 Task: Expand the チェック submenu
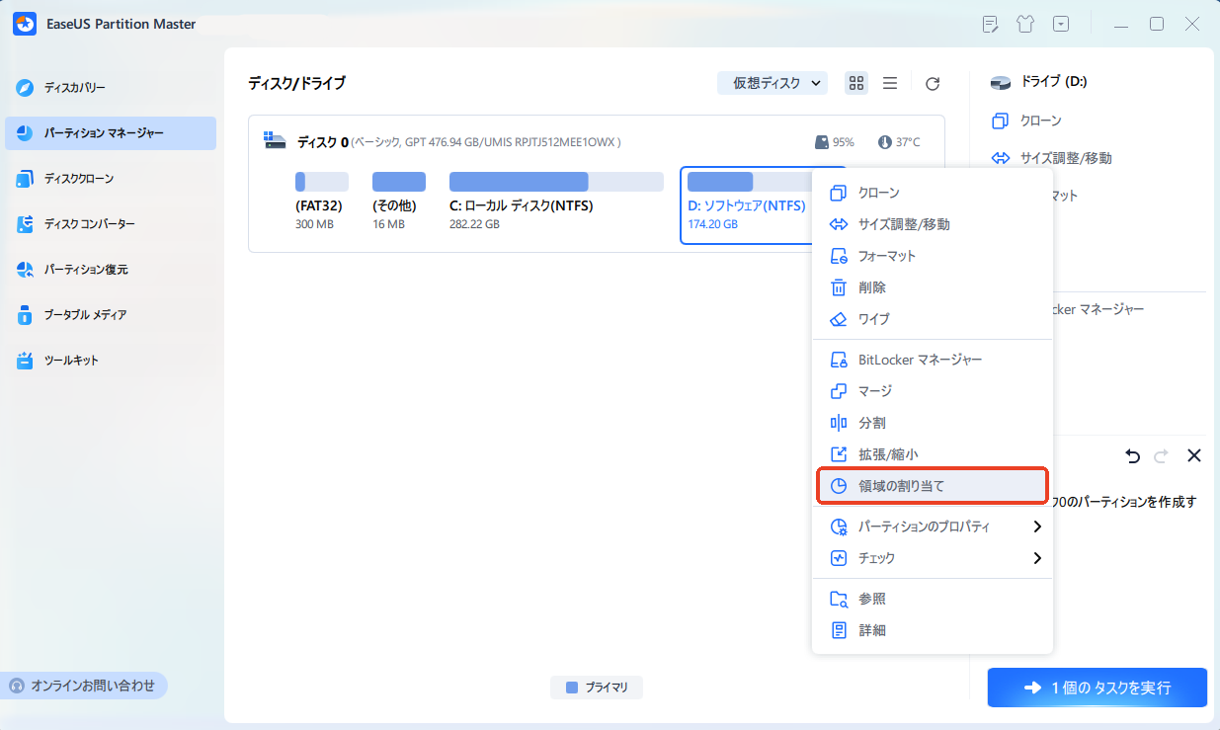pos(932,558)
